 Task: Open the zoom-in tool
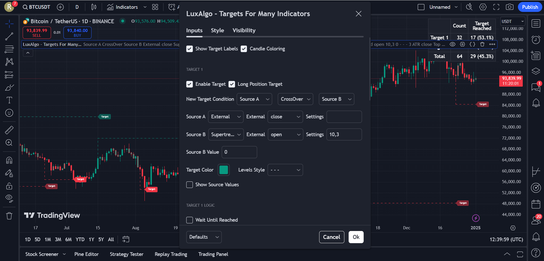[x=9, y=143]
